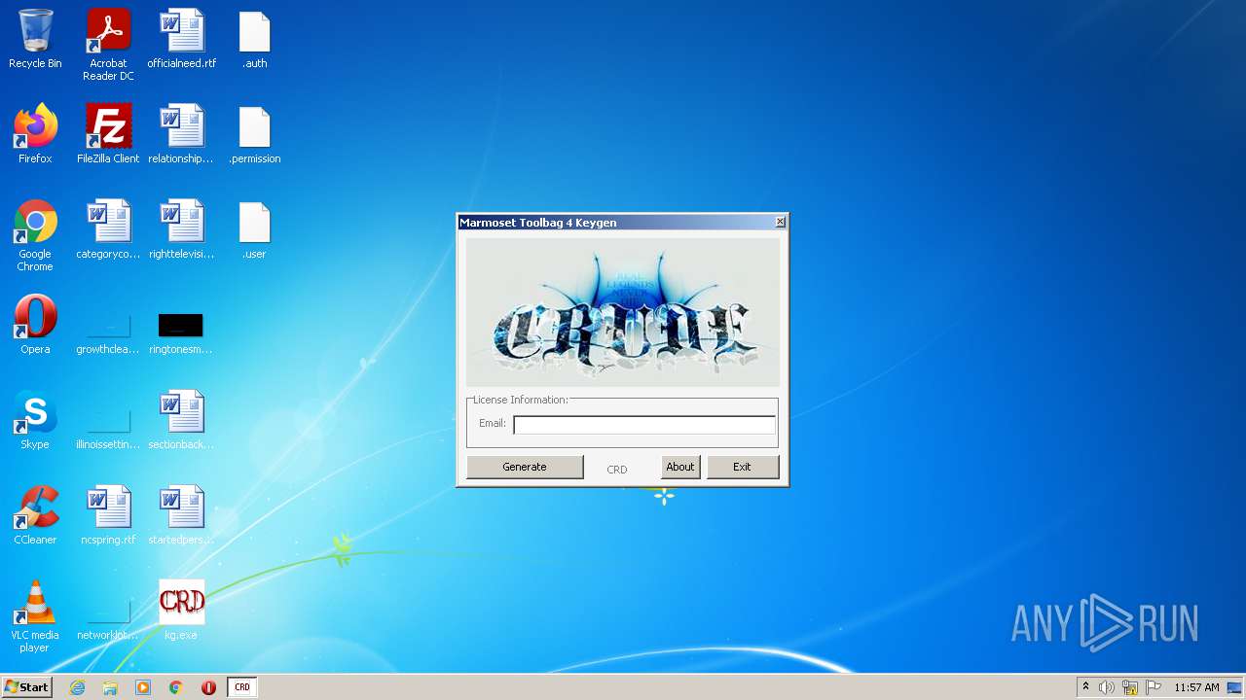The image size is (1246, 700).
Task: Select the Opera desktop shortcut
Action: 35,325
